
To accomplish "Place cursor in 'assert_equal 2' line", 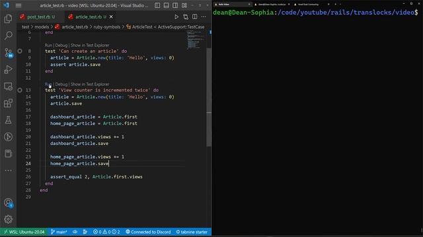I will pos(96,176).
